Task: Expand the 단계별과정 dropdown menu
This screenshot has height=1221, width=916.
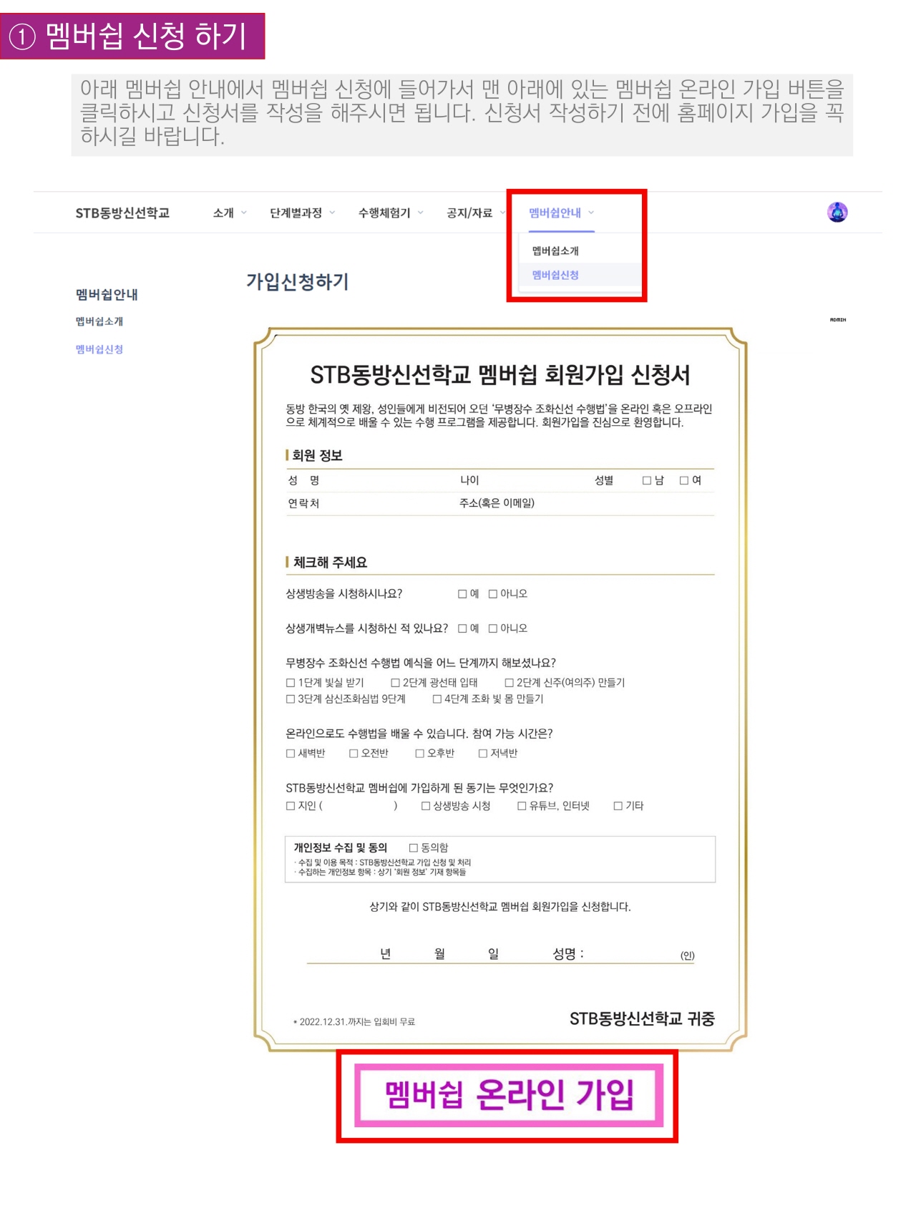Action: point(301,213)
